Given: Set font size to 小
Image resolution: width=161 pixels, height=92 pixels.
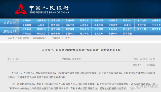Looking at the screenshot, I should point(20,59).
